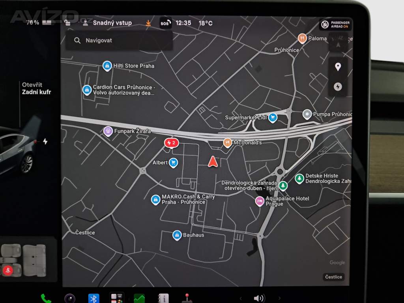404x303 pixels.
Task: Increase volume with right arrow
Action: [280, 298]
